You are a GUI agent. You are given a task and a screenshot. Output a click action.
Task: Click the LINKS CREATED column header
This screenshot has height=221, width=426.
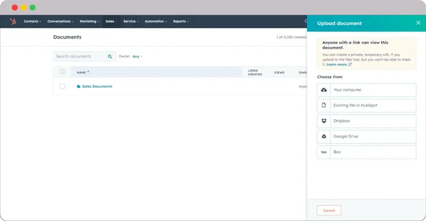click(255, 72)
